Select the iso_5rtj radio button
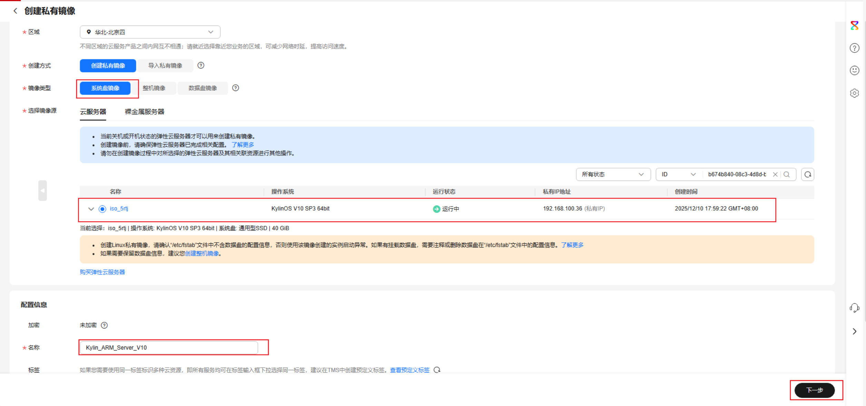The width and height of the screenshot is (866, 406). click(102, 209)
